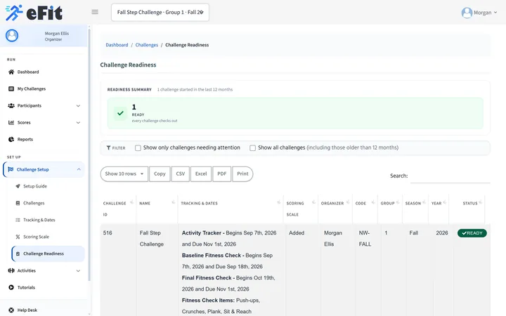
Task: Sort by Scoring Scale column arrow
Action: (x=313, y=202)
